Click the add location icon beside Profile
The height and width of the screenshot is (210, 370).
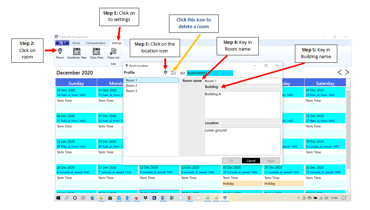pyautogui.click(x=165, y=73)
